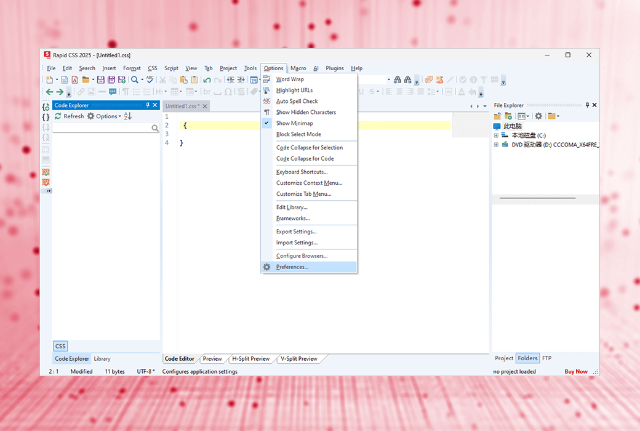Viewport: 640px width, 431px height.
Task: Open the new document dropdown arrow
Action: pyautogui.click(x=57, y=79)
